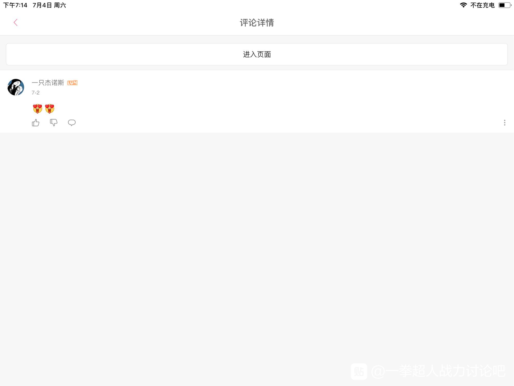Tap the 评论详情 page title
The height and width of the screenshot is (386, 514).
[257, 23]
